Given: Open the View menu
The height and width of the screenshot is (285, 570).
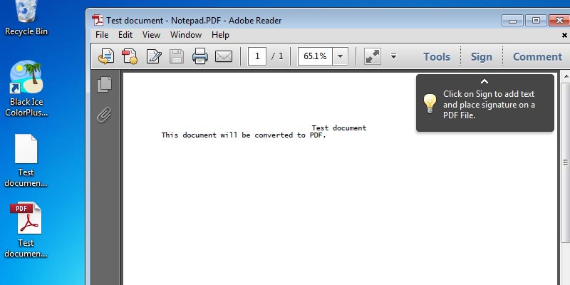Looking at the screenshot, I should (151, 34).
